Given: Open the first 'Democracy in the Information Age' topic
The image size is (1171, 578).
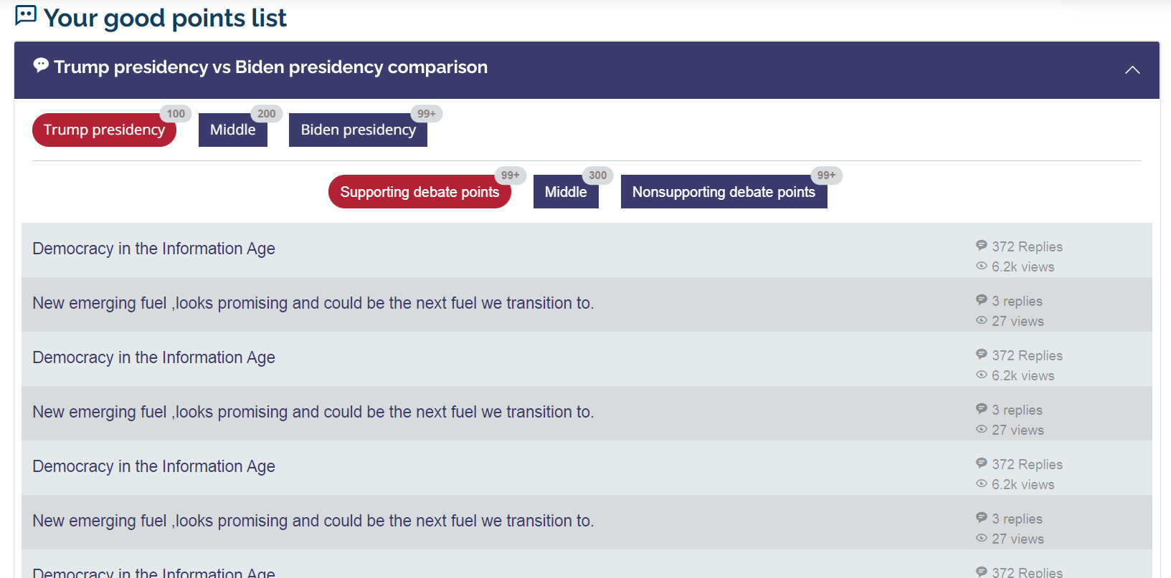Looking at the screenshot, I should pyautogui.click(x=153, y=249).
